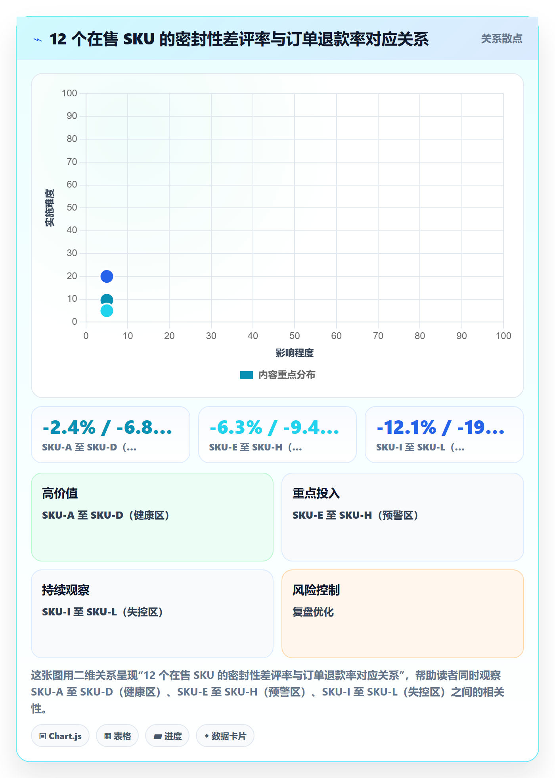This screenshot has height=778, width=555.
Task: Click the 实施难度 y-axis title
Action: click(50, 208)
